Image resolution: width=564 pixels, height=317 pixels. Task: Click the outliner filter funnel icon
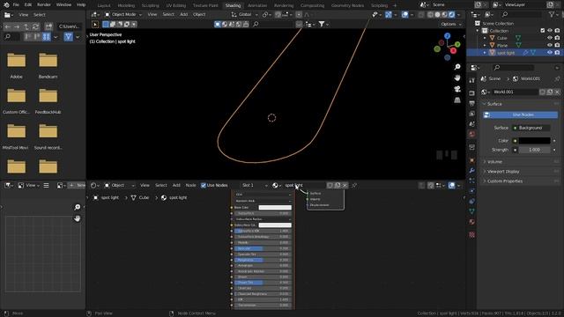[x=552, y=14]
